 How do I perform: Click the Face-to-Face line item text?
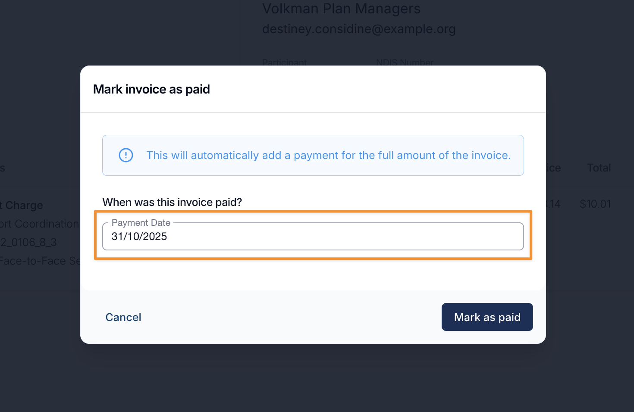click(x=40, y=261)
